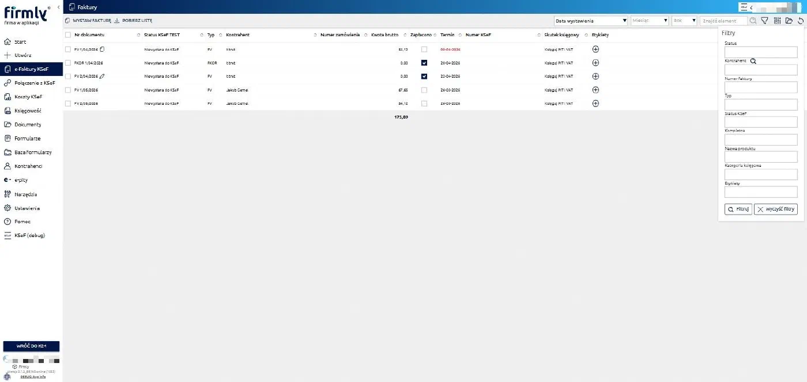Toggle the select-all checkbox in table header

point(68,35)
